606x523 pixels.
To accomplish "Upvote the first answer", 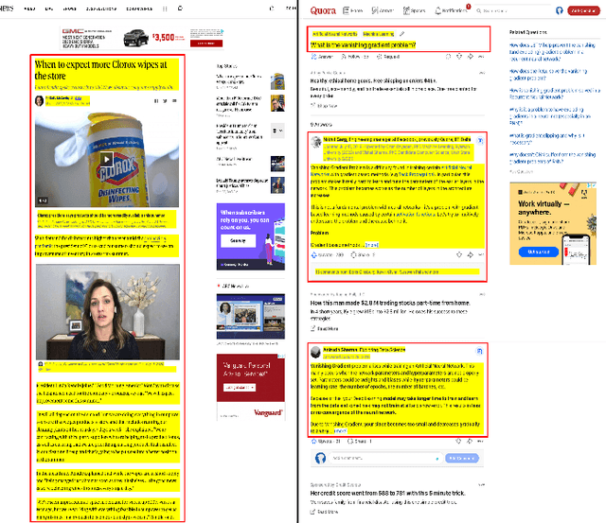I will [328, 254].
